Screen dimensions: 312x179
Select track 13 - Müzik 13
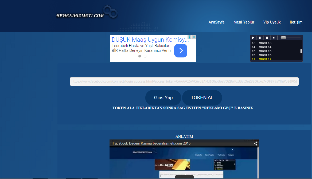[x=262, y=43]
